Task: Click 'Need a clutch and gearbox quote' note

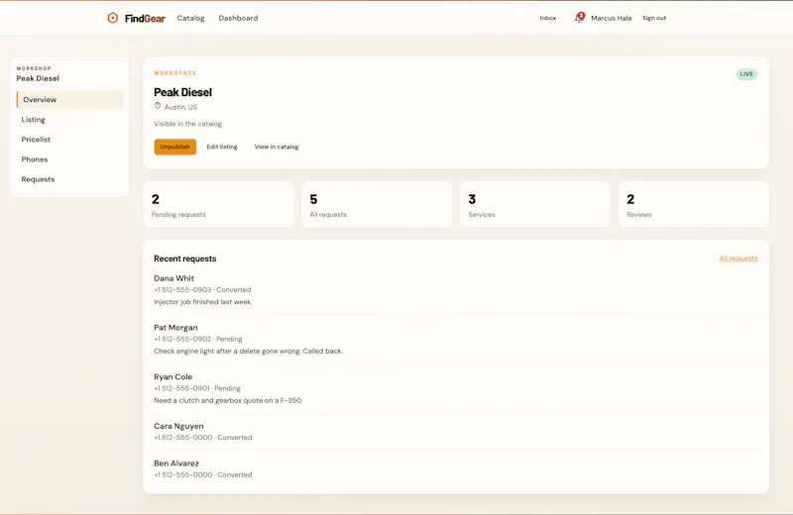Action: tap(228, 400)
